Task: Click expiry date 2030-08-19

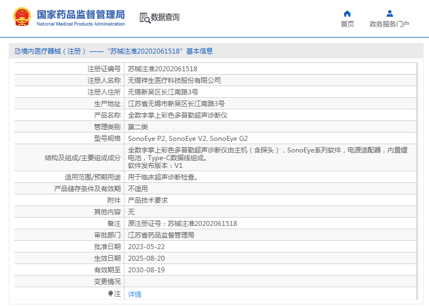Action: 147,270
